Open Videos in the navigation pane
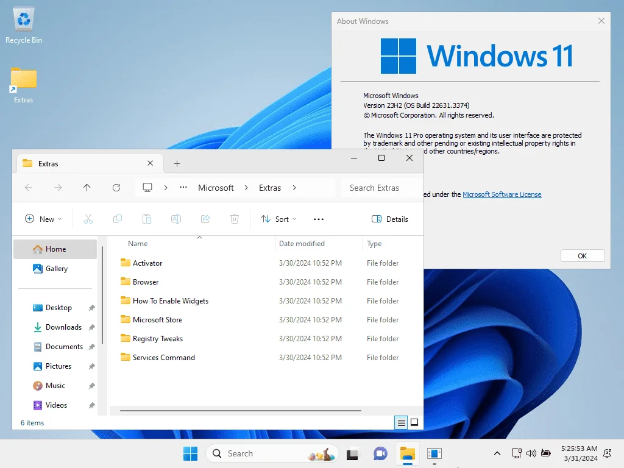624x468 pixels. point(55,405)
